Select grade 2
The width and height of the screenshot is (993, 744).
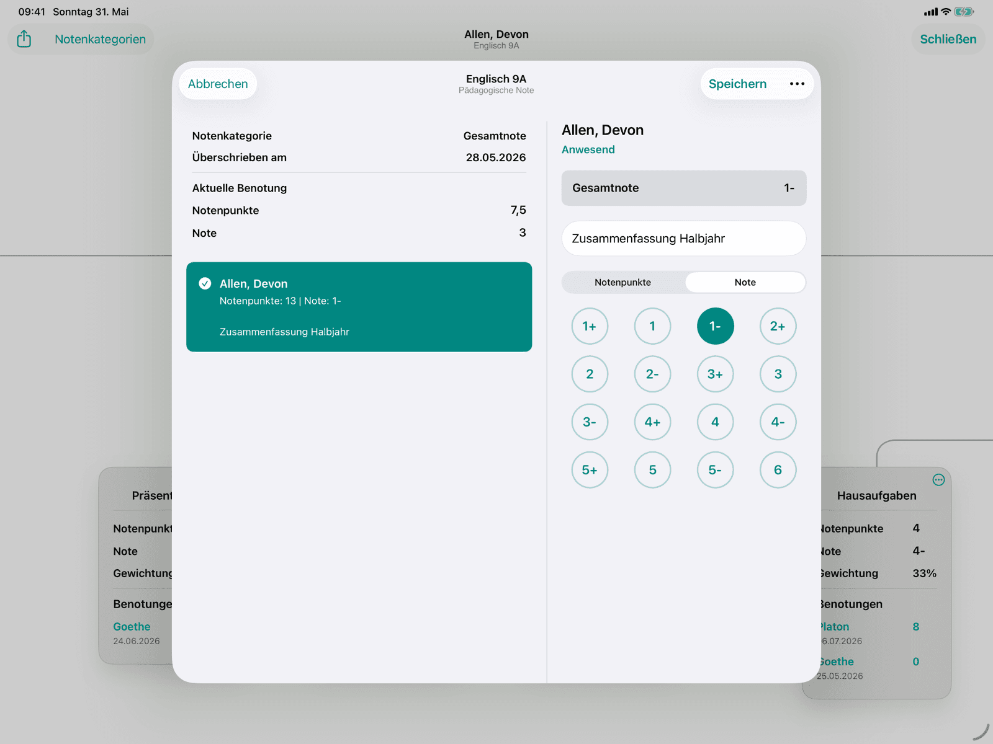590,374
